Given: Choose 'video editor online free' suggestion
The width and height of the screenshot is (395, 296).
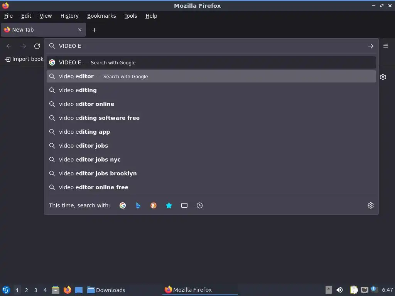Looking at the screenshot, I should click(x=211, y=187).
